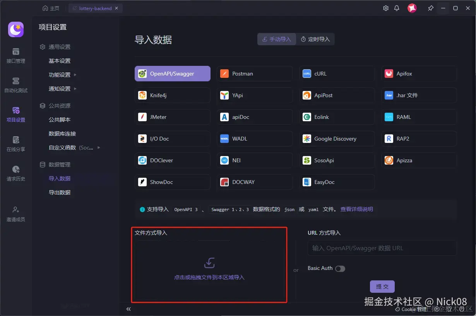This screenshot has height=316, width=476.
Task: Select Knife4j import format
Action: point(173,95)
